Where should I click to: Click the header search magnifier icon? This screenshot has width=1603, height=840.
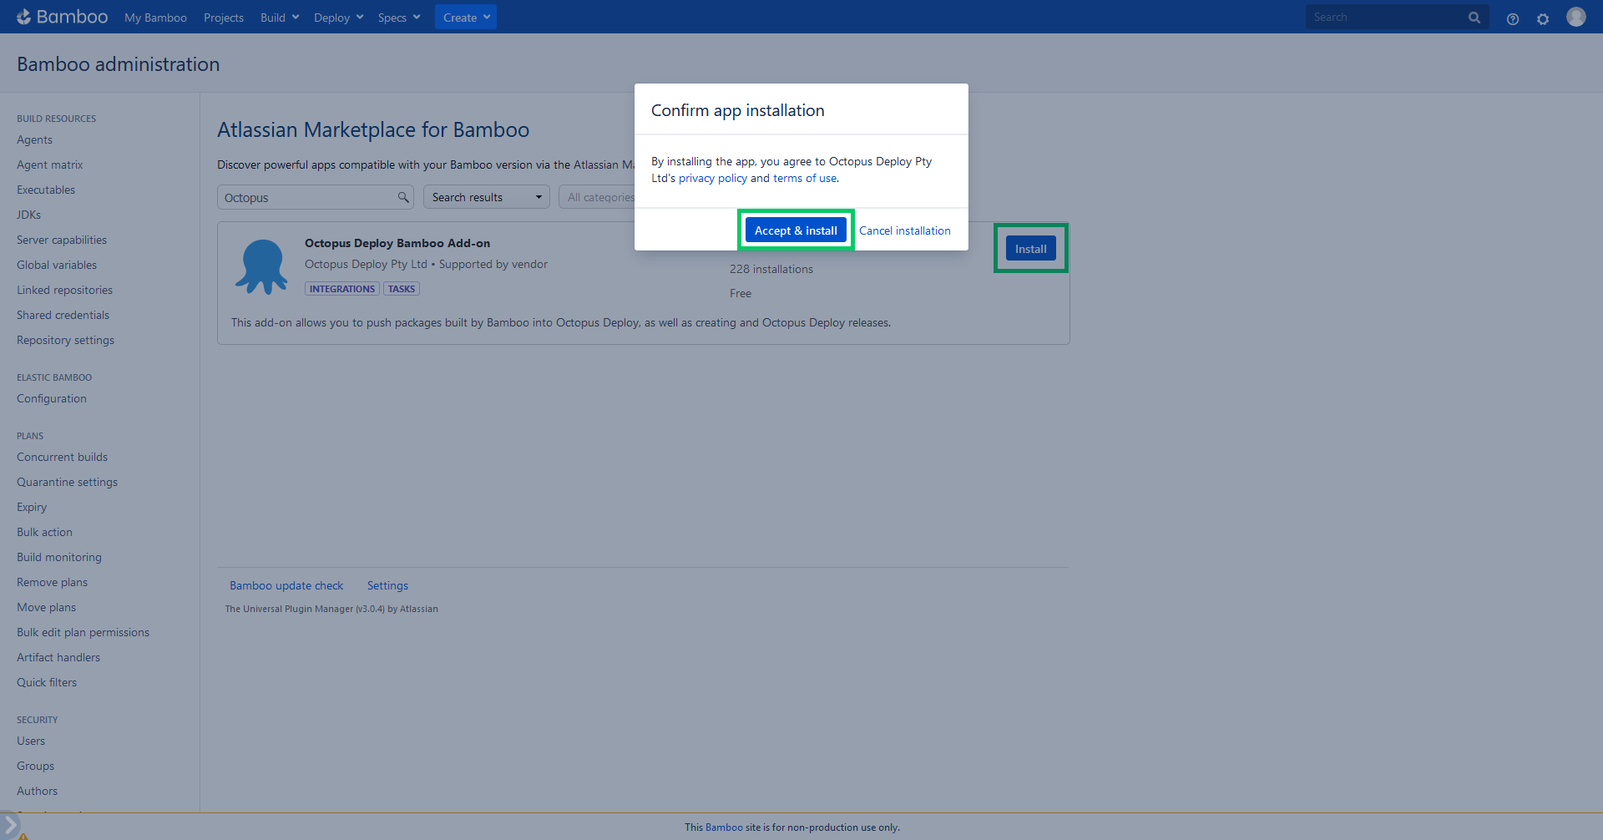pos(1474,17)
